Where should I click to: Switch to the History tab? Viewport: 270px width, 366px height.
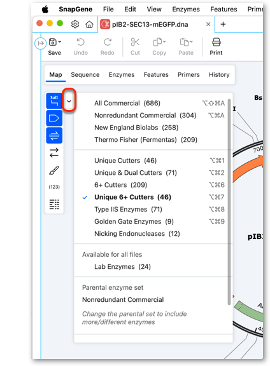pos(219,75)
